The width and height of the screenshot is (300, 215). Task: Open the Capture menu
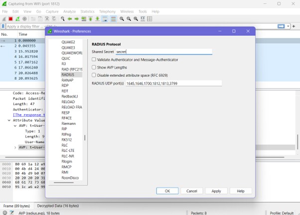(52, 11)
